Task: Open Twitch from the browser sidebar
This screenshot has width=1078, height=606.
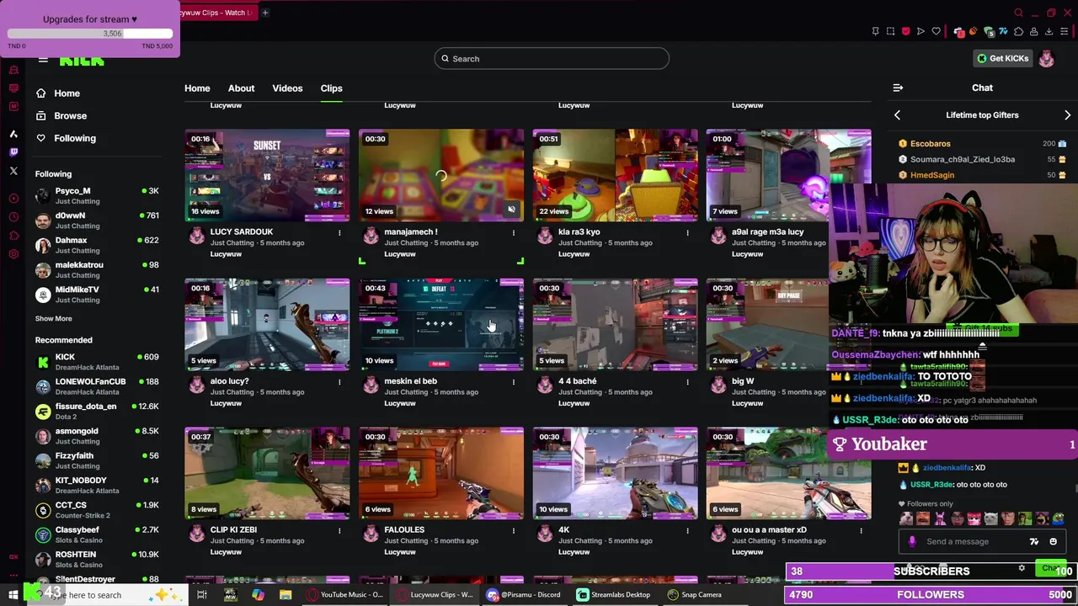Action: pos(13,152)
